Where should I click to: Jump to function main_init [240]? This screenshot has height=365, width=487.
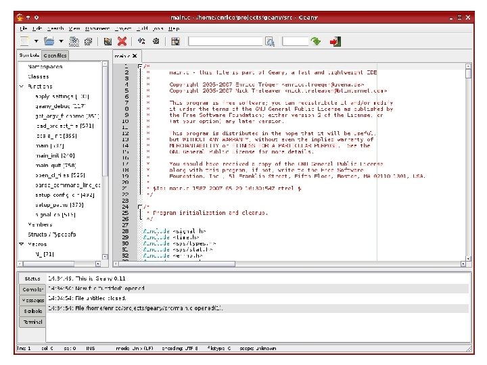pos(55,155)
